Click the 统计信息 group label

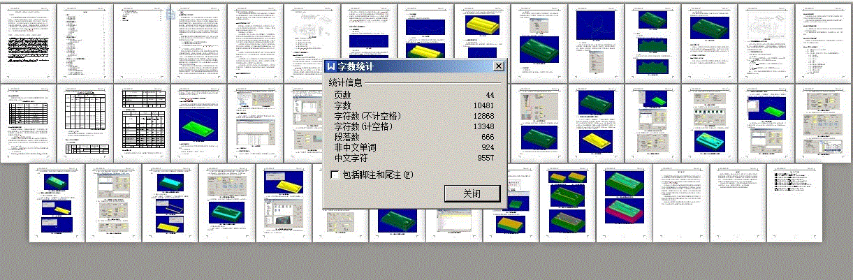(x=347, y=82)
